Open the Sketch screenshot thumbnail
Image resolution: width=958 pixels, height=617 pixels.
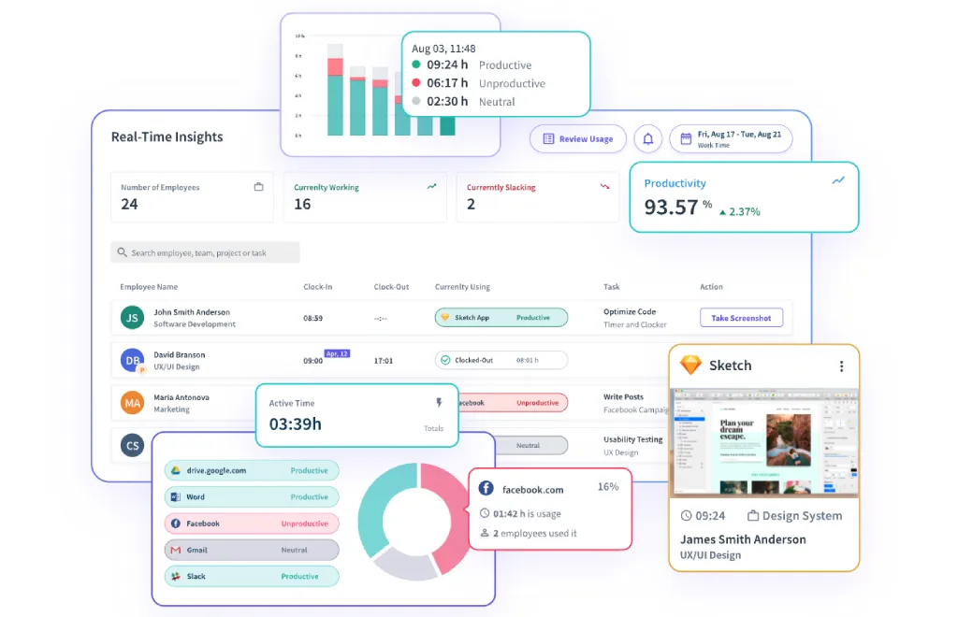pos(763,442)
